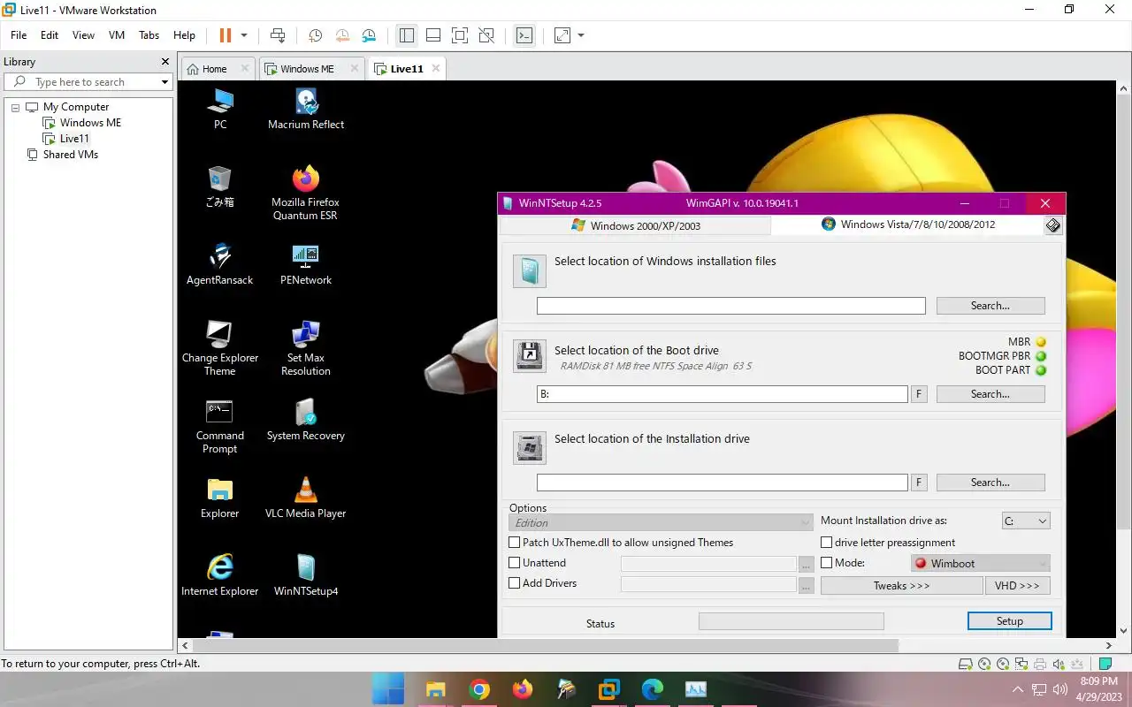
Task: Open the VM menu
Action: coord(116,35)
